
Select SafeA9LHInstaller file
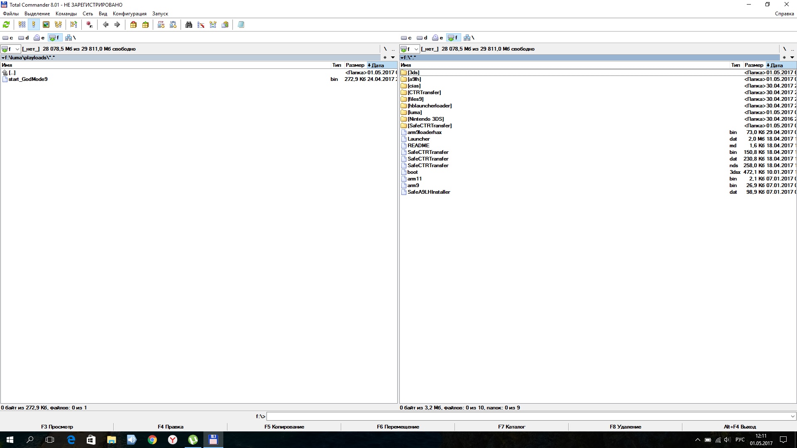pyautogui.click(x=598, y=192)
